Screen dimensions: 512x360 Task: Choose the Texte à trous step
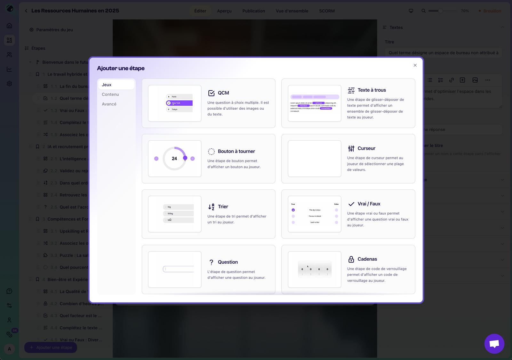point(348,103)
